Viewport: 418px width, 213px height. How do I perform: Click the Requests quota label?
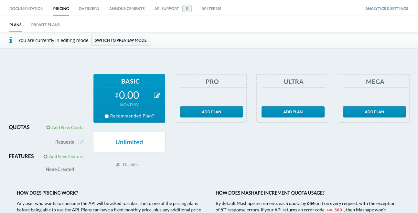pos(65,142)
